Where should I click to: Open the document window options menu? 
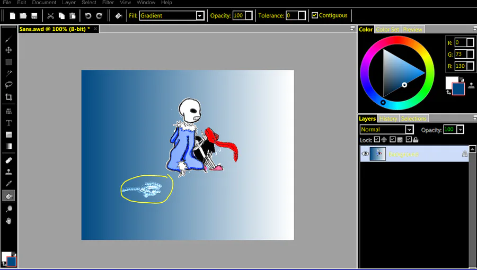(352, 28)
